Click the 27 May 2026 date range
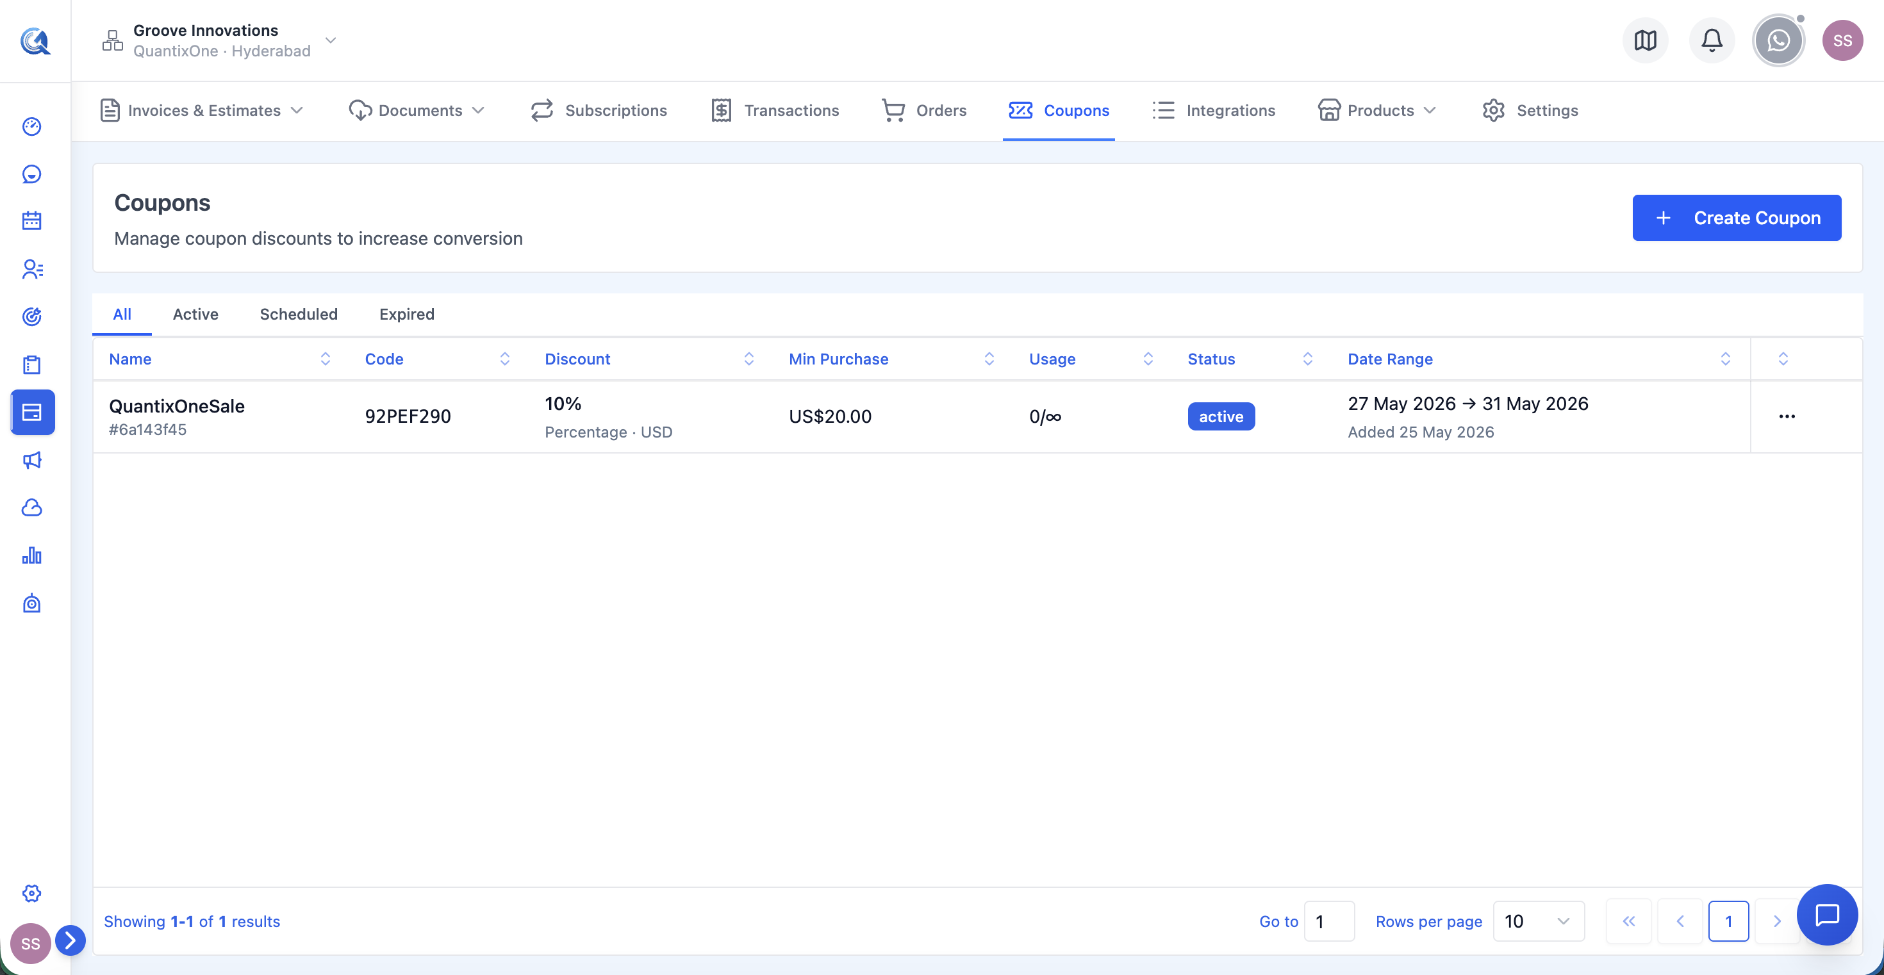1884x975 pixels. coord(1468,404)
